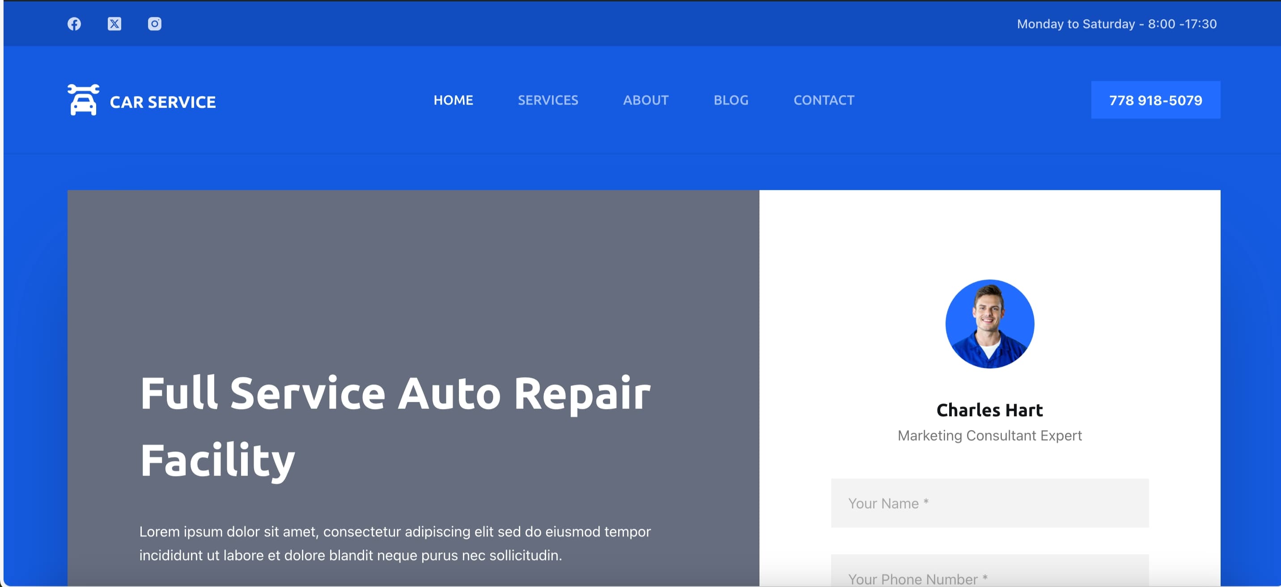Go to the CONTACT page
This screenshot has height=587, width=1281.
(823, 100)
